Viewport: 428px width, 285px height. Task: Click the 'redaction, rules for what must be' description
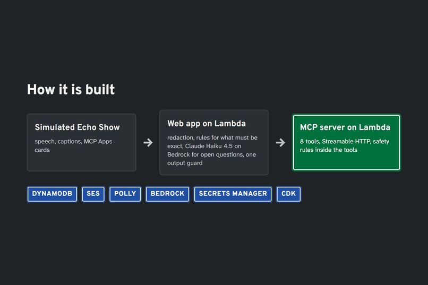tap(212, 150)
